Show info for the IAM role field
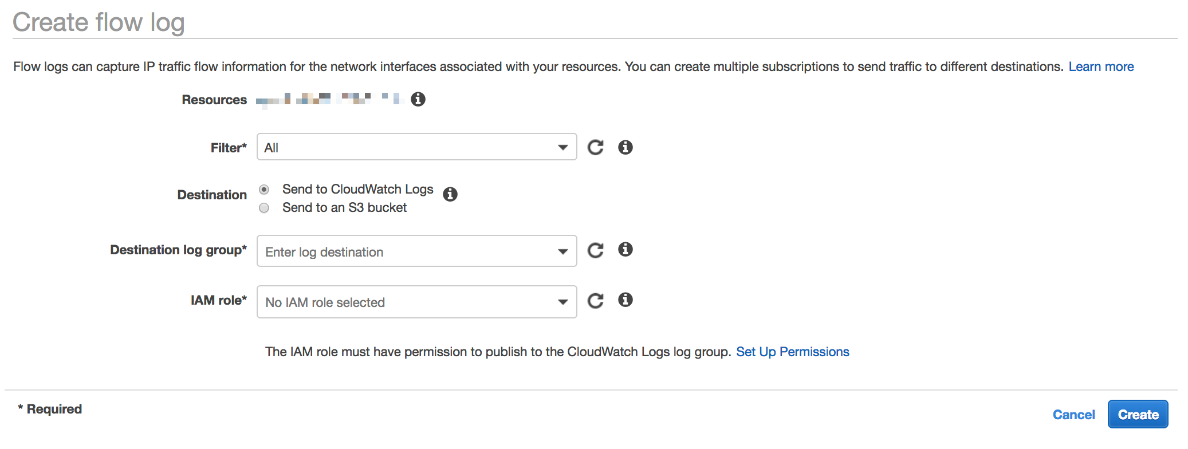 (x=625, y=300)
